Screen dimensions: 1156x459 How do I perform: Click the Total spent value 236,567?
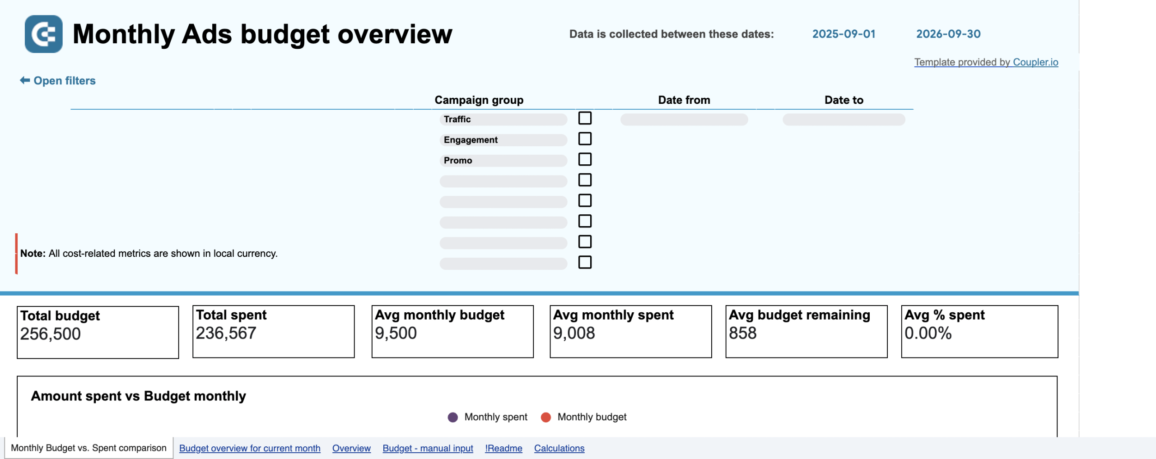226,333
